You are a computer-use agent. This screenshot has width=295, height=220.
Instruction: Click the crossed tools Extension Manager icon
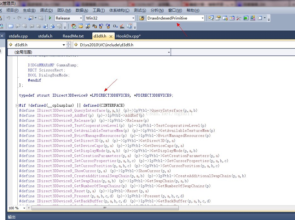(x=239, y=18)
